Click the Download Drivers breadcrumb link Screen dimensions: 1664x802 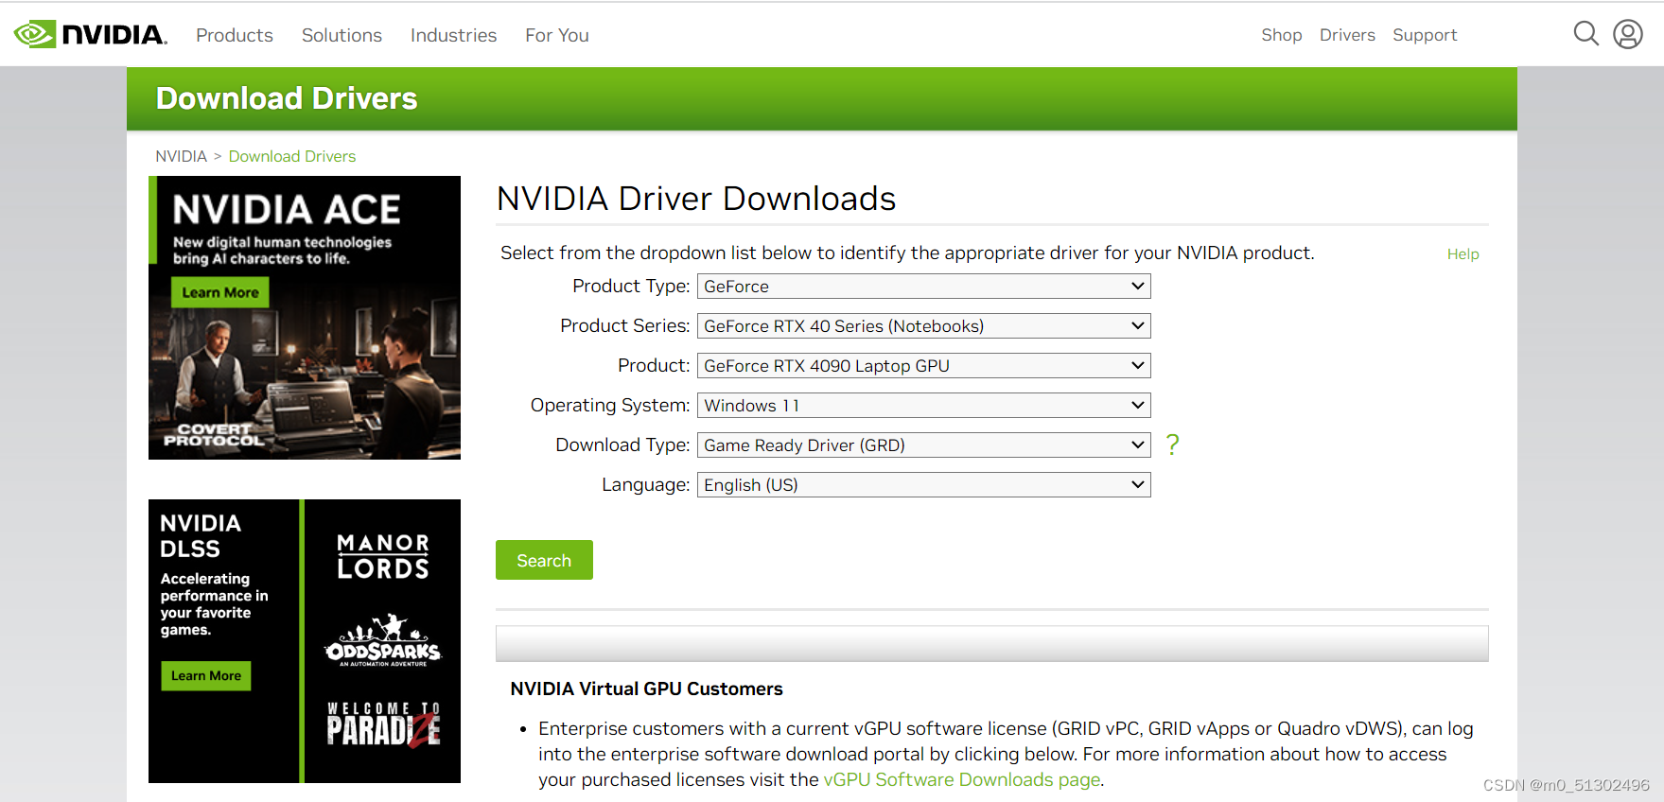point(292,156)
